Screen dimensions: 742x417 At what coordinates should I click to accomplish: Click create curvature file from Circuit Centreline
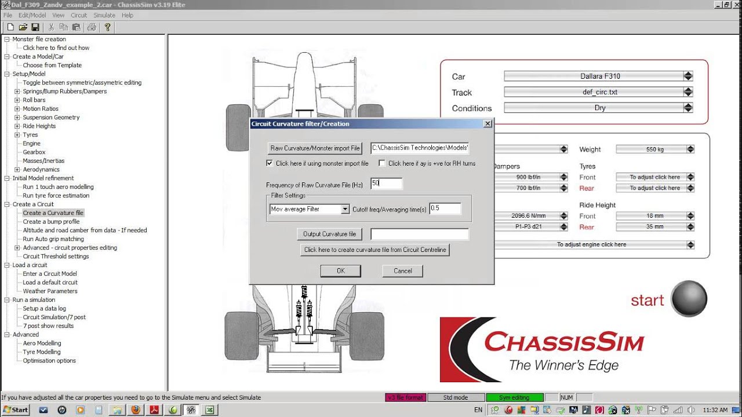(x=375, y=250)
